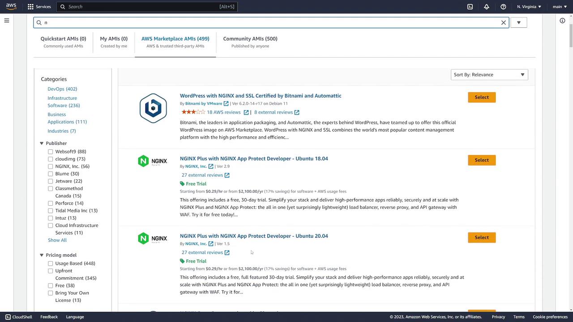Switch to My AMIs tab
Image resolution: width=573 pixels, height=322 pixels.
pyautogui.click(x=114, y=42)
